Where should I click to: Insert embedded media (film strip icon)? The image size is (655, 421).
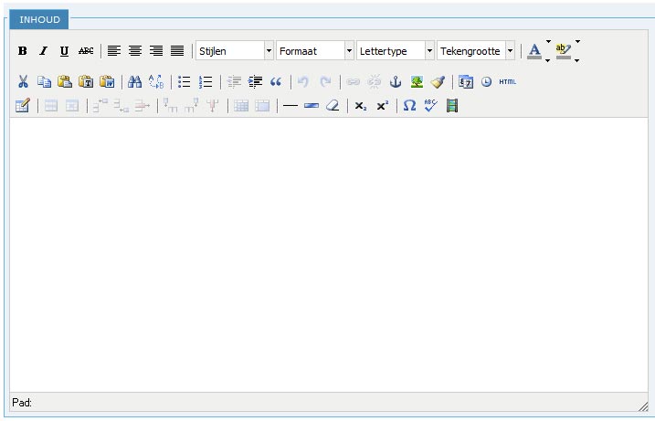[x=452, y=106]
